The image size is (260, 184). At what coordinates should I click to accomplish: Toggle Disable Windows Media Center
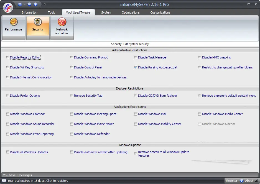coord(200,114)
